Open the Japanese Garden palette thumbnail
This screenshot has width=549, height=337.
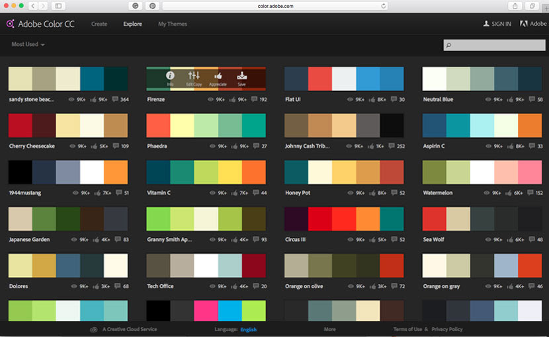tap(68, 219)
